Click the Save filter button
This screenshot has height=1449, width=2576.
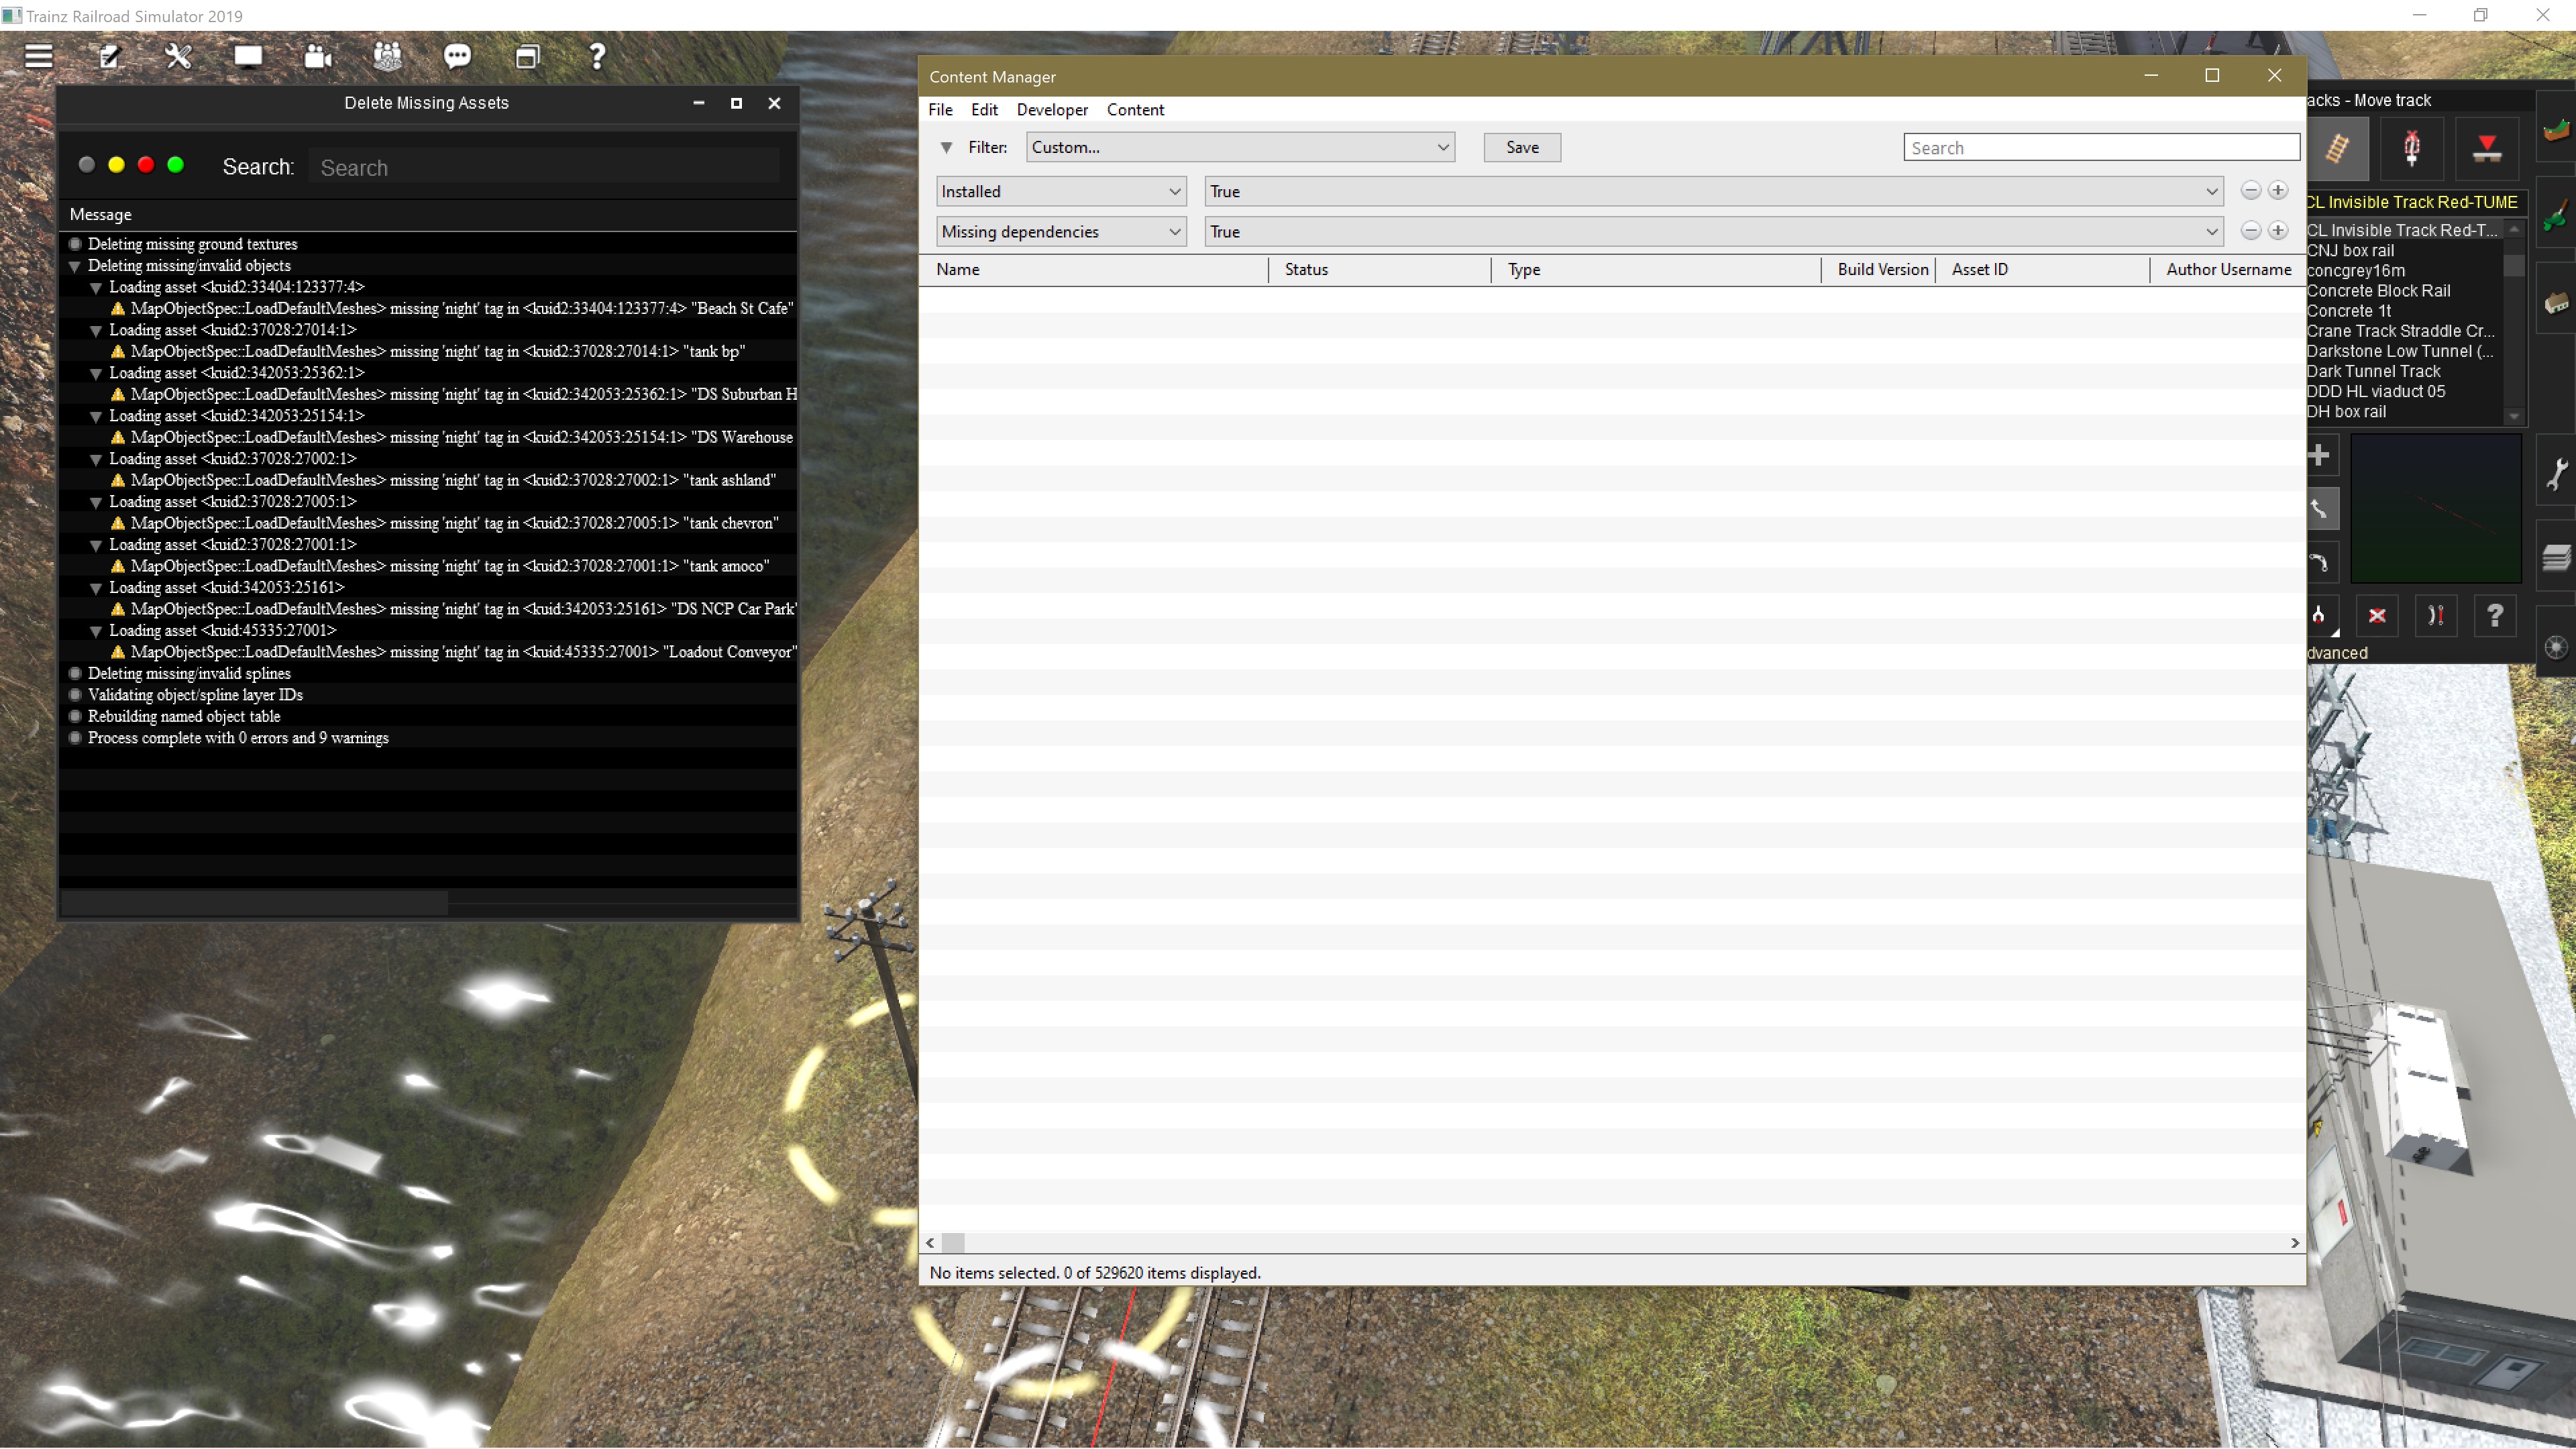[x=1521, y=147]
